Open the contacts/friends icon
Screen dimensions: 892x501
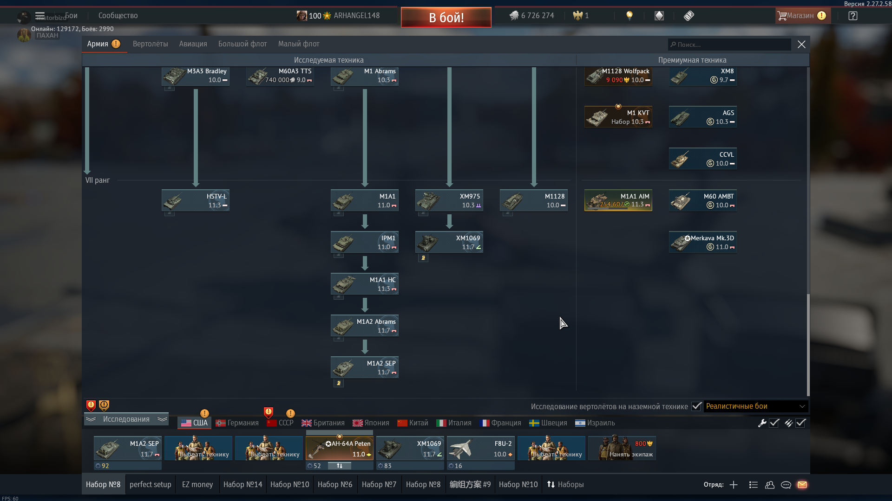pos(770,485)
